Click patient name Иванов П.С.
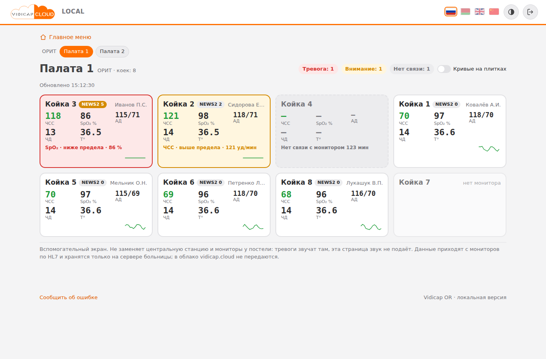This screenshot has width=546, height=359. tap(131, 105)
